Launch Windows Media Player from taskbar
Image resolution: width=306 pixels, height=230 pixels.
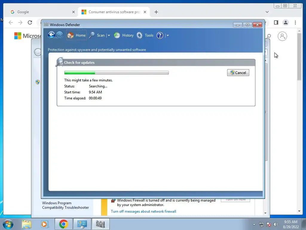coord(44,224)
